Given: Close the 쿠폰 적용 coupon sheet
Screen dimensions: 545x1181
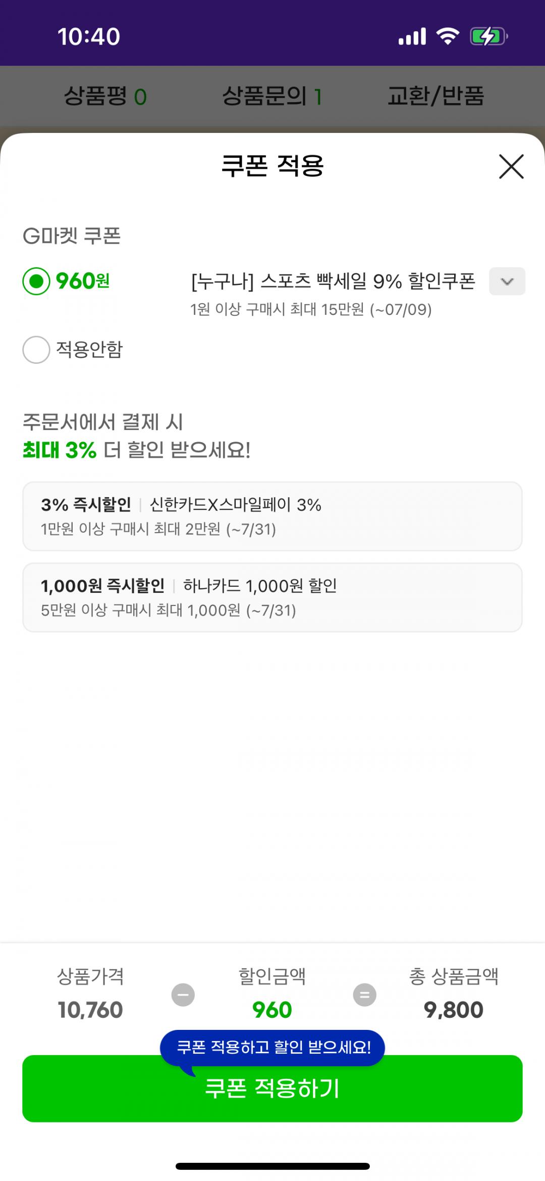Looking at the screenshot, I should [511, 166].
